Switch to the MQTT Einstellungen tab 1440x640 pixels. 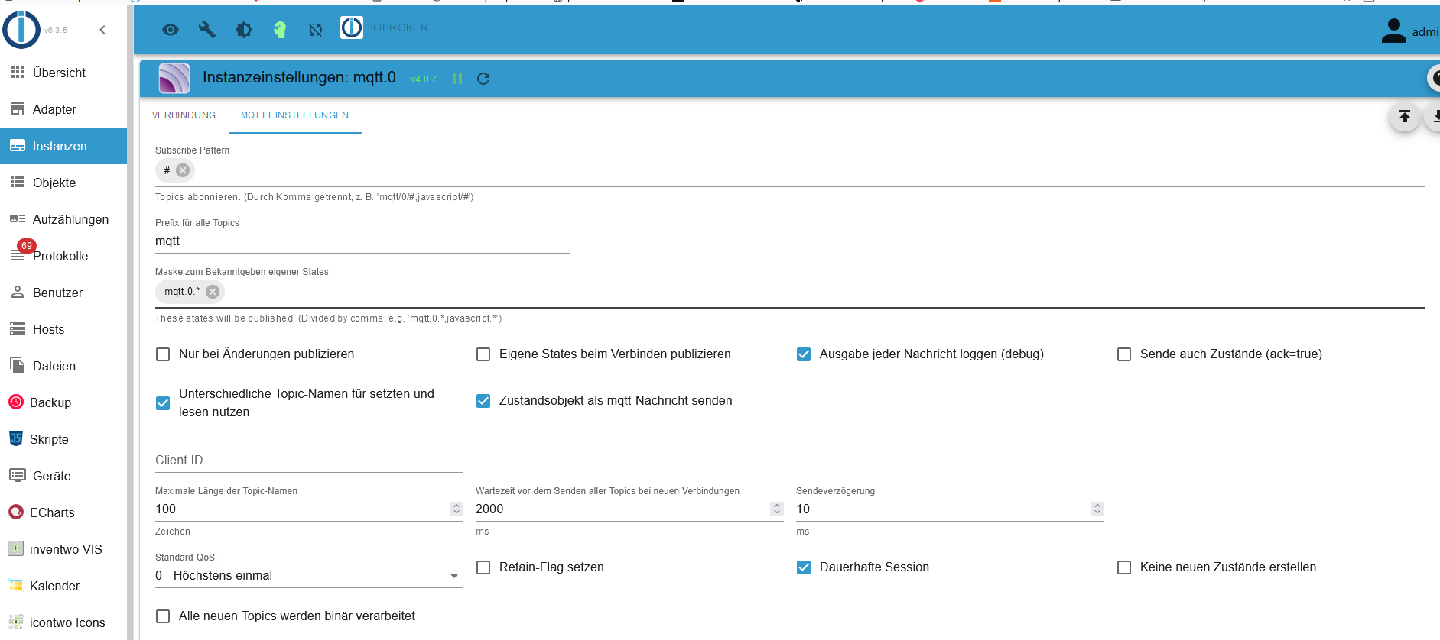point(294,115)
